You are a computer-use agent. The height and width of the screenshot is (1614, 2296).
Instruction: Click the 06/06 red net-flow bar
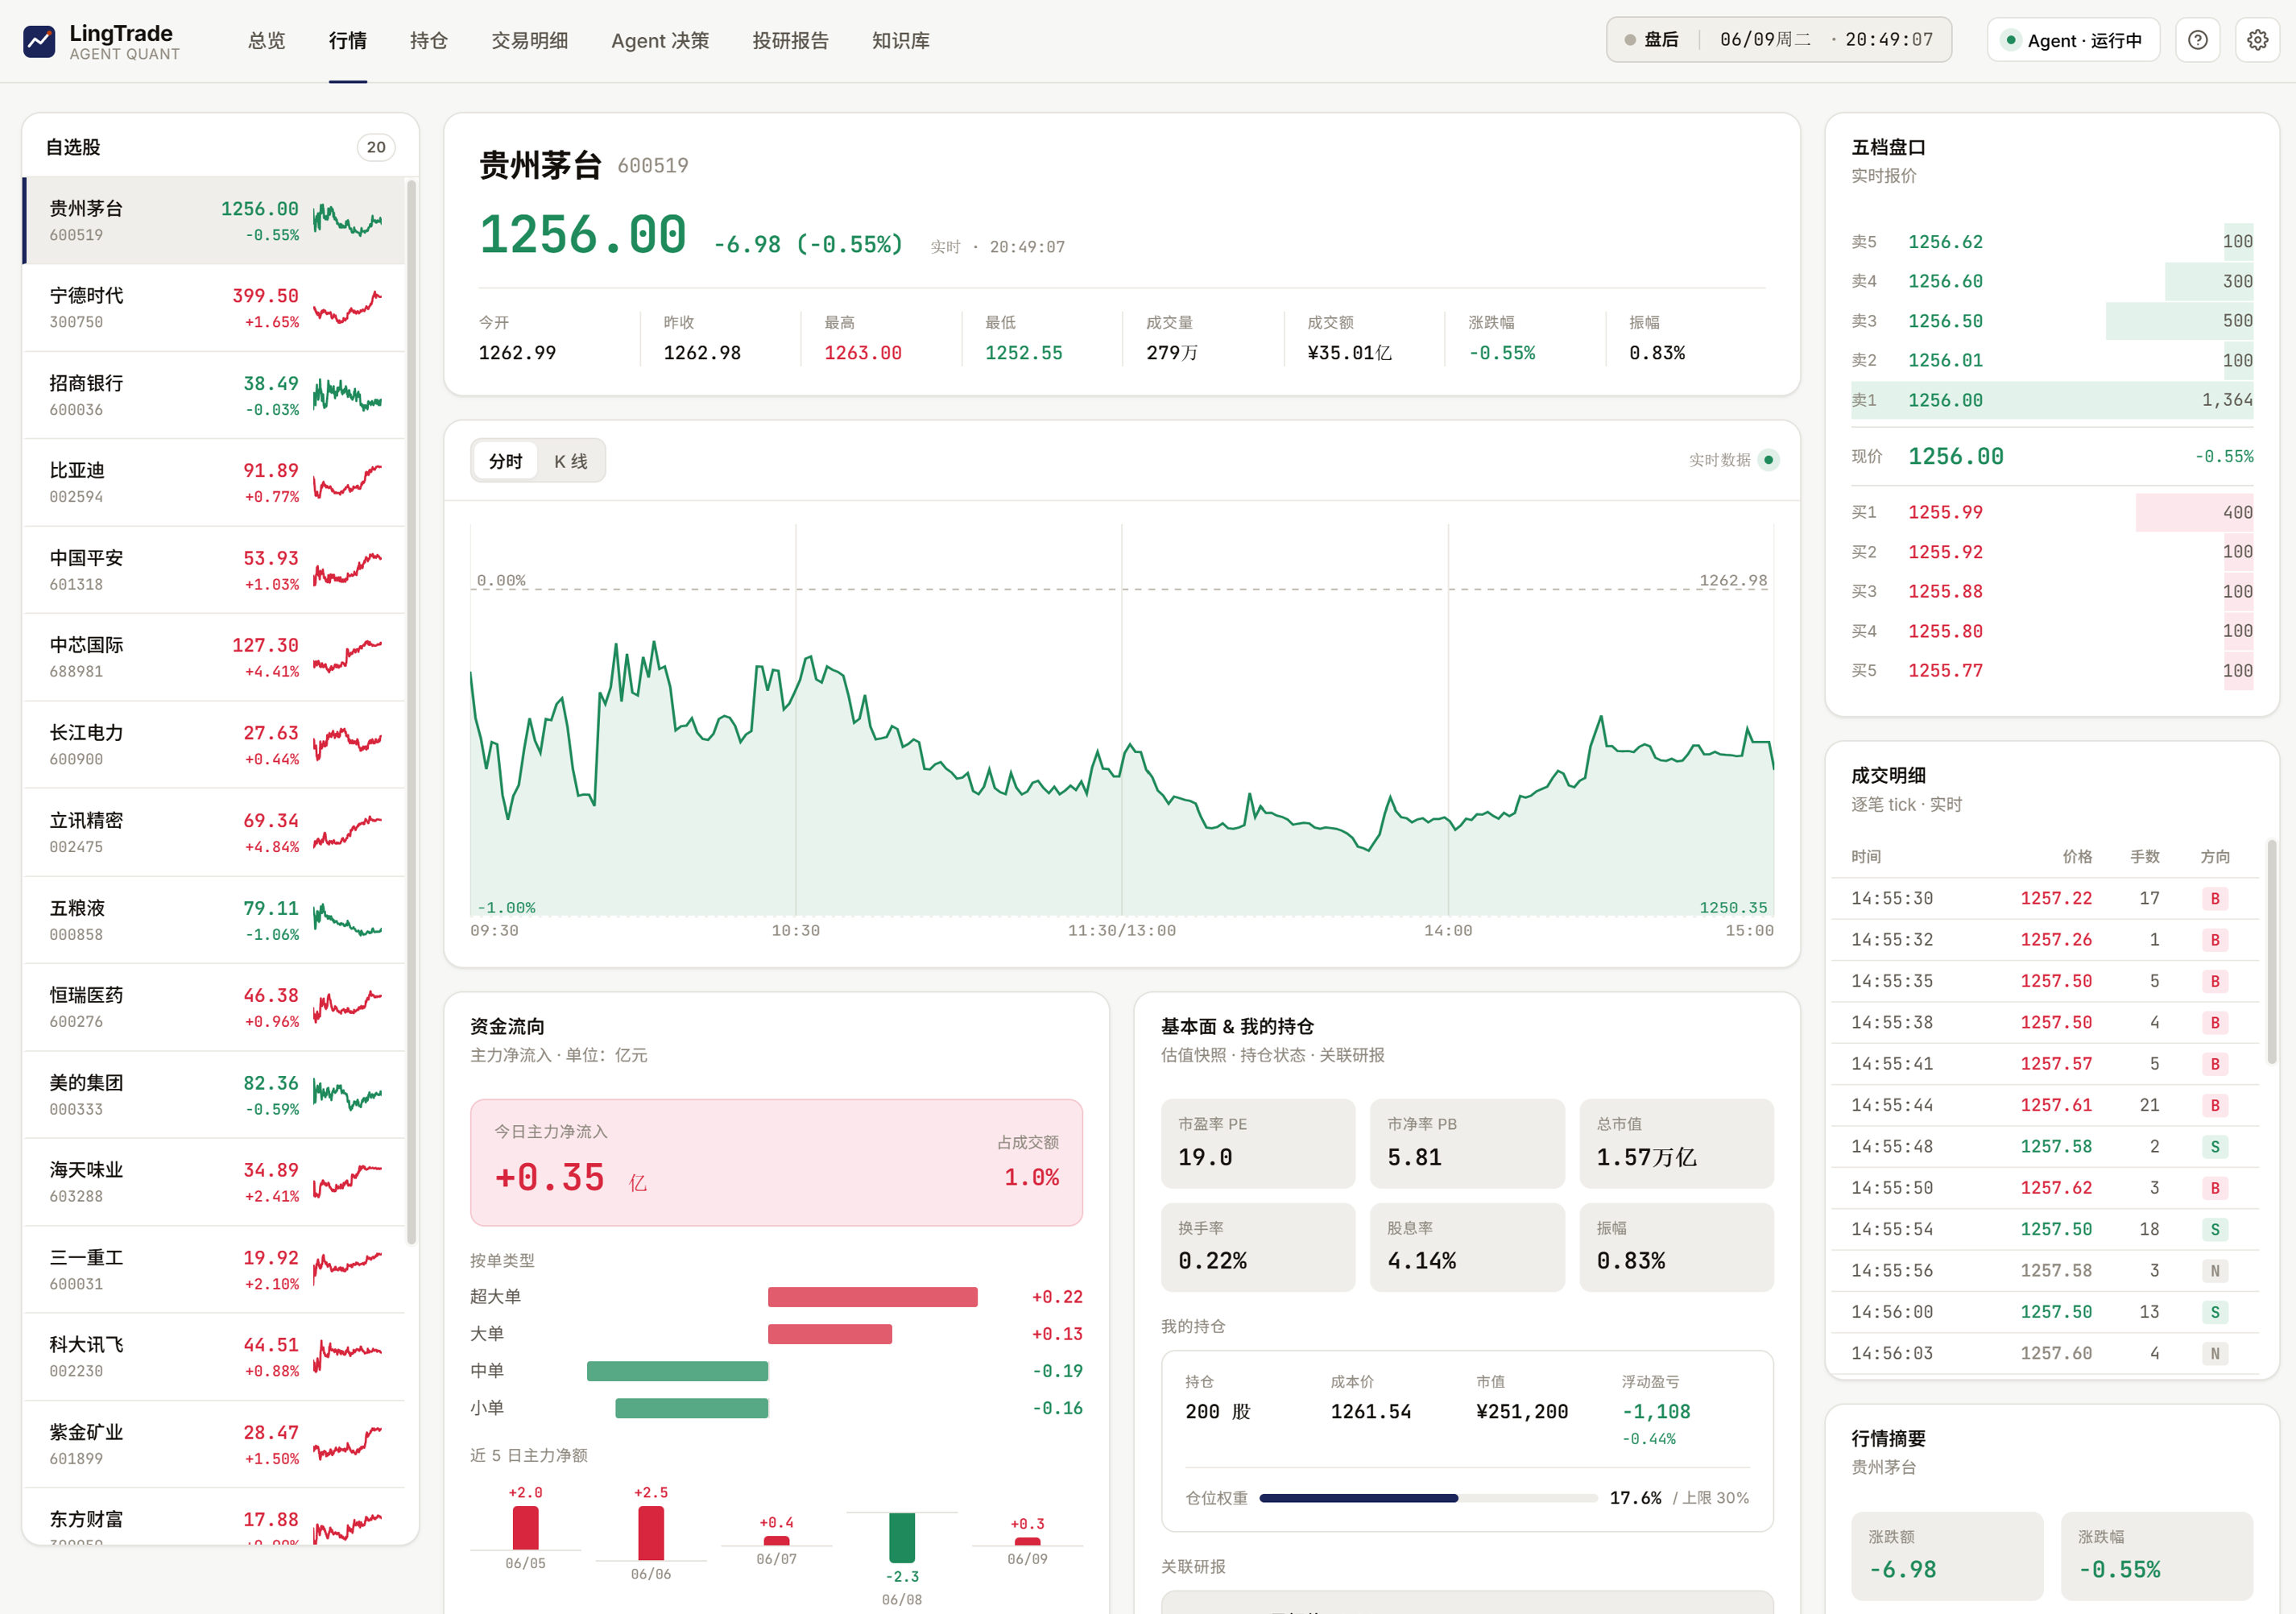[x=650, y=1533]
